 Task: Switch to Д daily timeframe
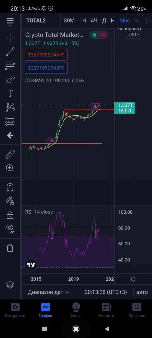coord(104,21)
